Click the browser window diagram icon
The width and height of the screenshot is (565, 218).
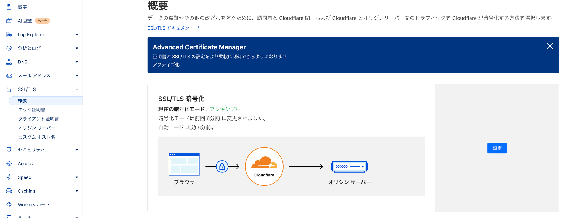(184, 164)
